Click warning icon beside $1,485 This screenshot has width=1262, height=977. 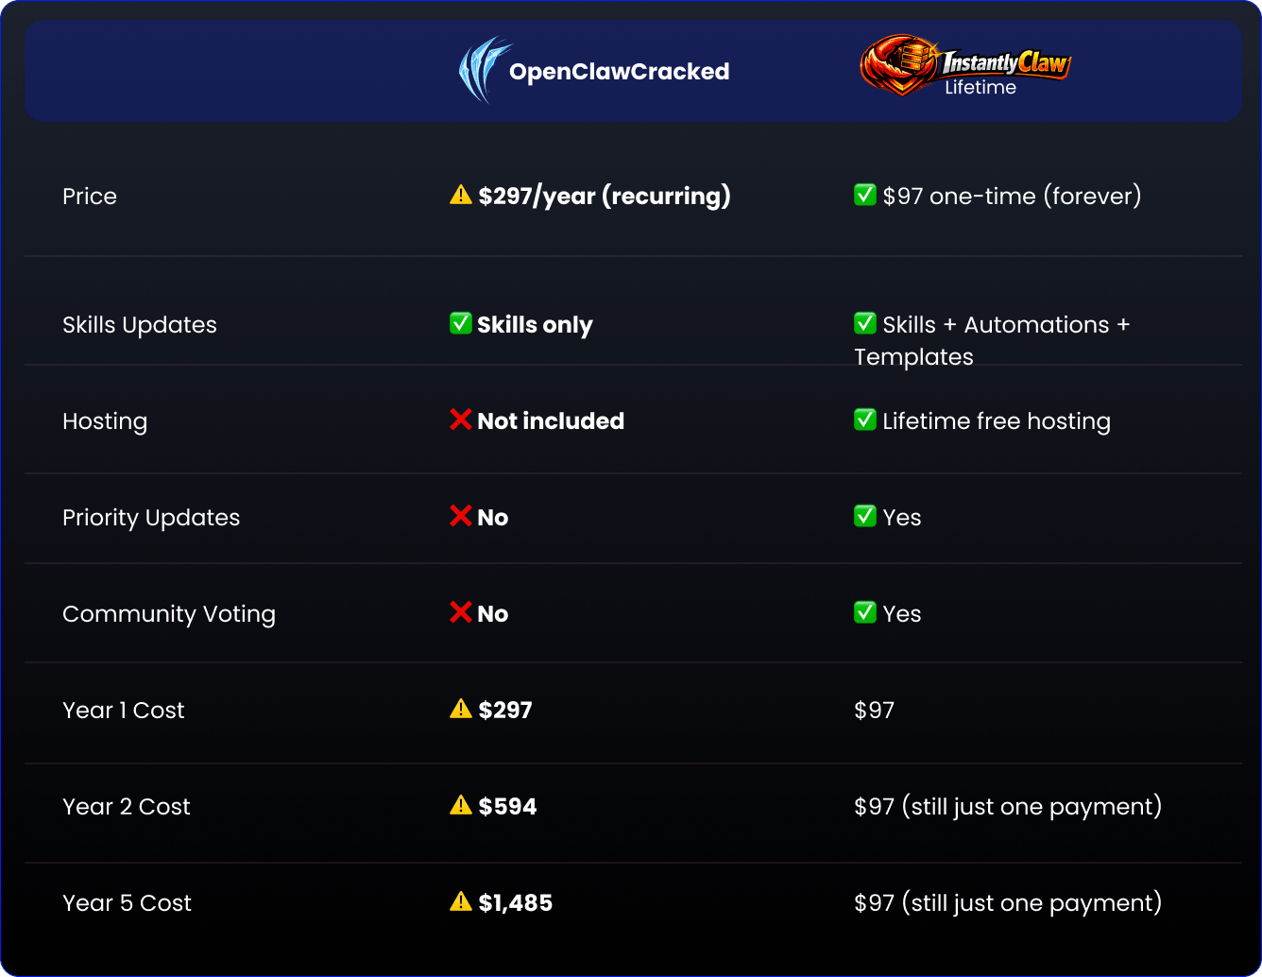point(461,902)
